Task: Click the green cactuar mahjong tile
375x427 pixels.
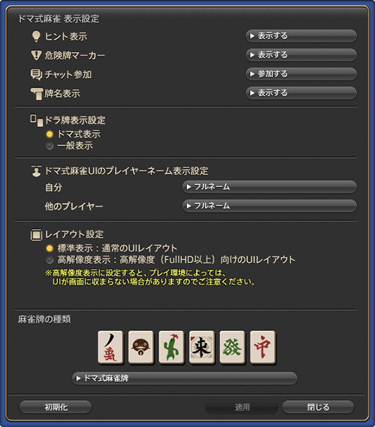Action: point(171,347)
